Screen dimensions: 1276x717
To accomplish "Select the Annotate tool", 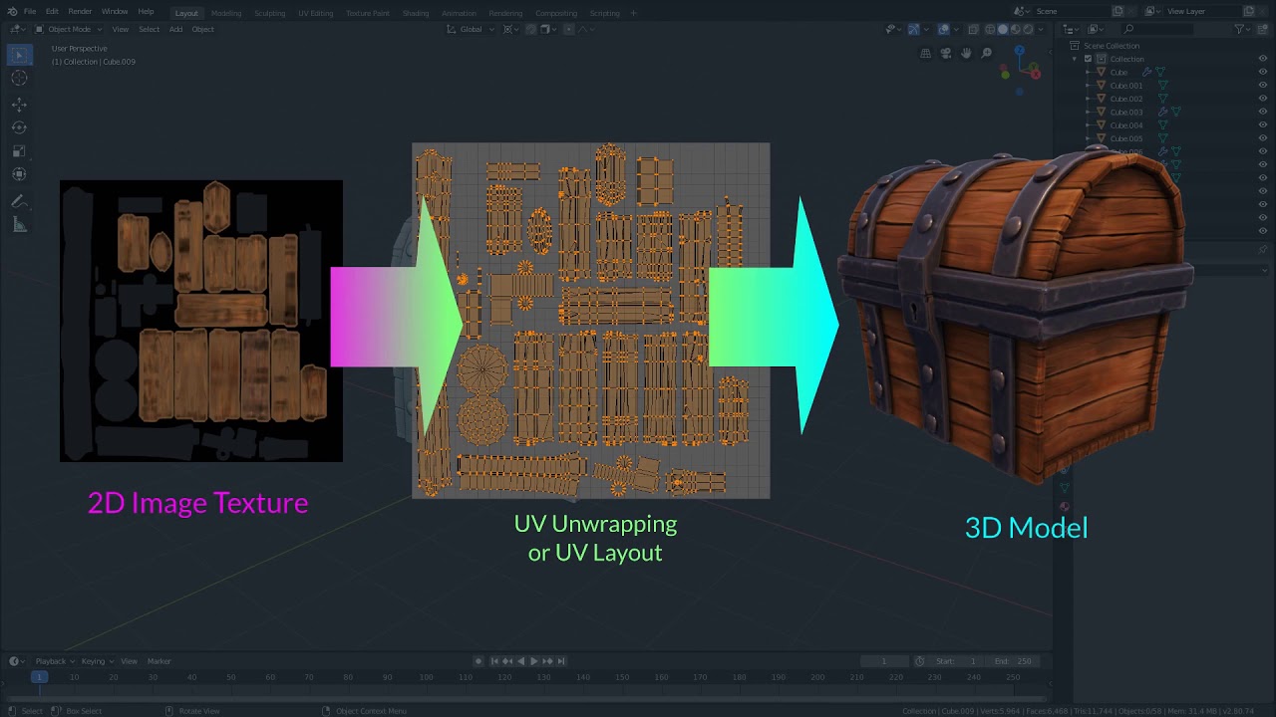I will (x=19, y=201).
